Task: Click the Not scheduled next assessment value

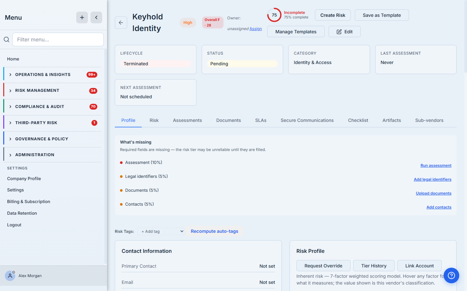Action: click(136, 97)
